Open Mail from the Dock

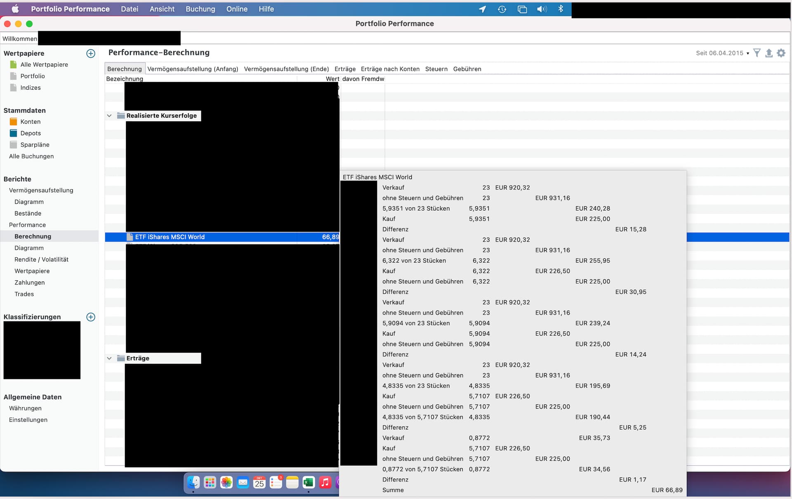click(243, 483)
